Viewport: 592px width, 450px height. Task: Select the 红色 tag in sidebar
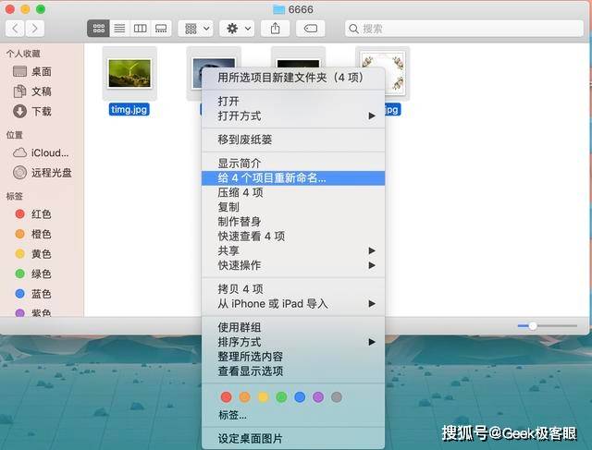(x=42, y=214)
